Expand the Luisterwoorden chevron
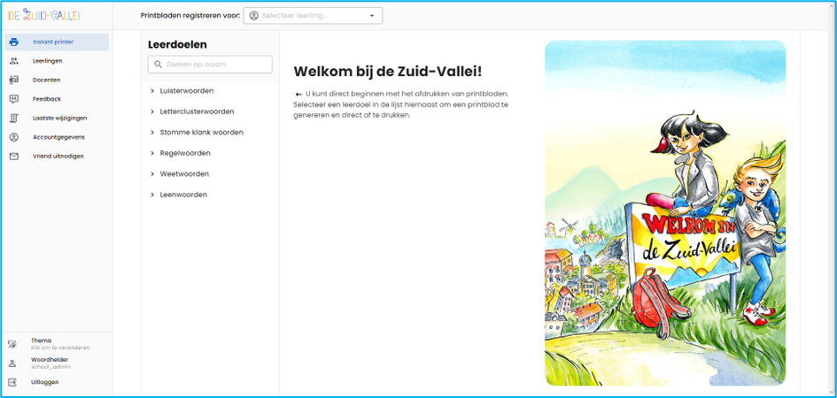The image size is (837, 398). click(152, 91)
